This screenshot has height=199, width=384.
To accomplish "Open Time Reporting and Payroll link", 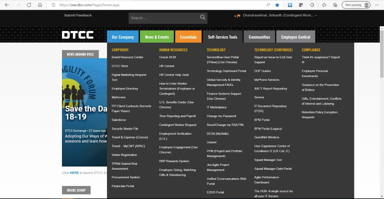I will coord(177,116).
